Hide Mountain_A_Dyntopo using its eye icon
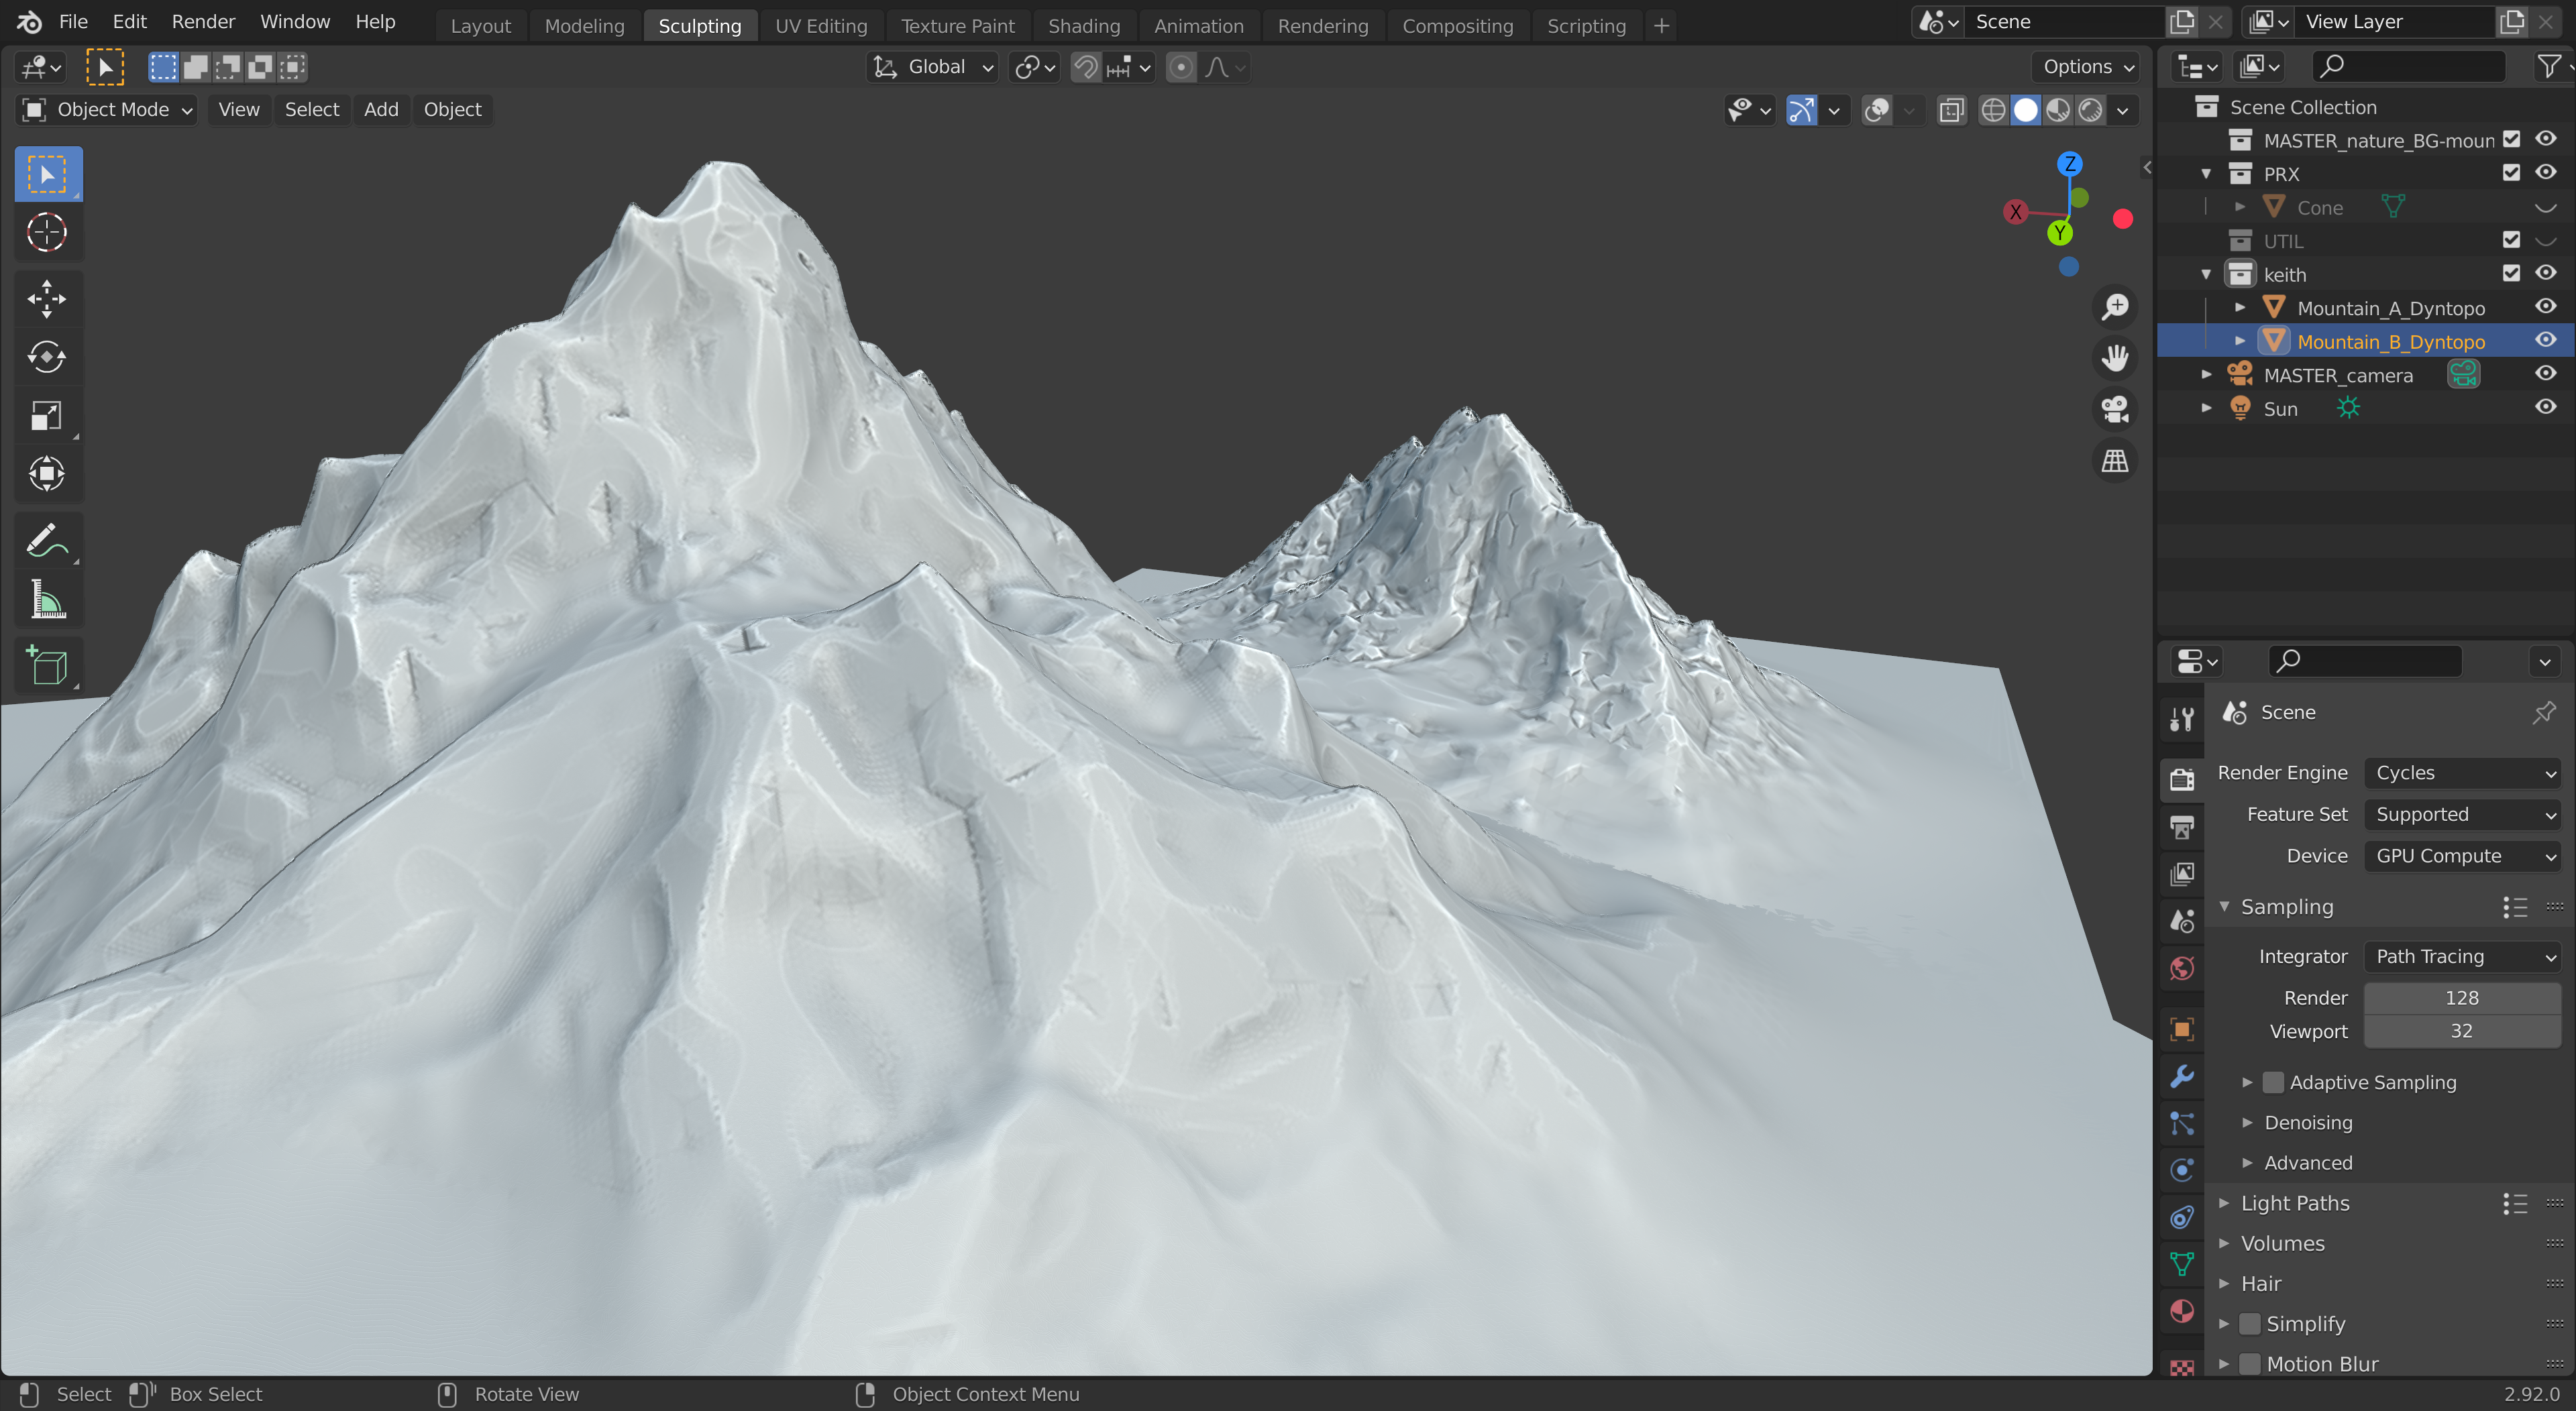Screen dimensions: 2576x1411 [x=2545, y=307]
